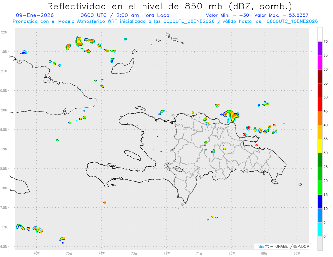Click the '0600 UTC / 2:00 am Hora Local' text
Viewport: 333px width, 257px height.
click(125, 15)
